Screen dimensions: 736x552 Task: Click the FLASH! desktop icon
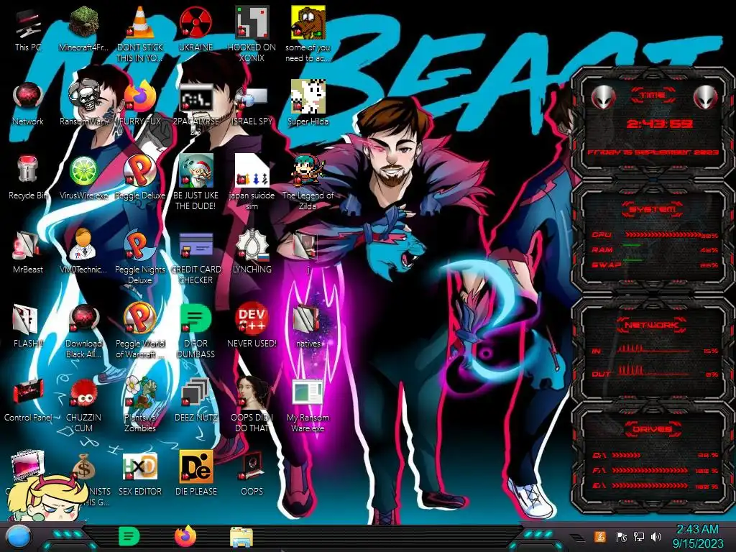[26, 319]
